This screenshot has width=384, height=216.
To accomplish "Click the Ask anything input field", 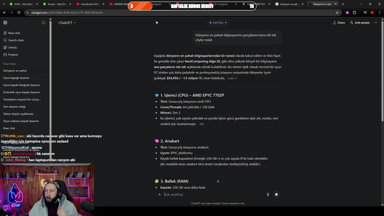I will [213, 194].
